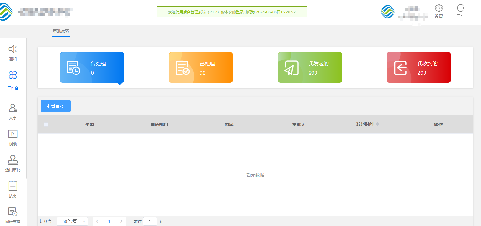Open the 通知 speaker icon
The image size is (481, 226).
13,49
